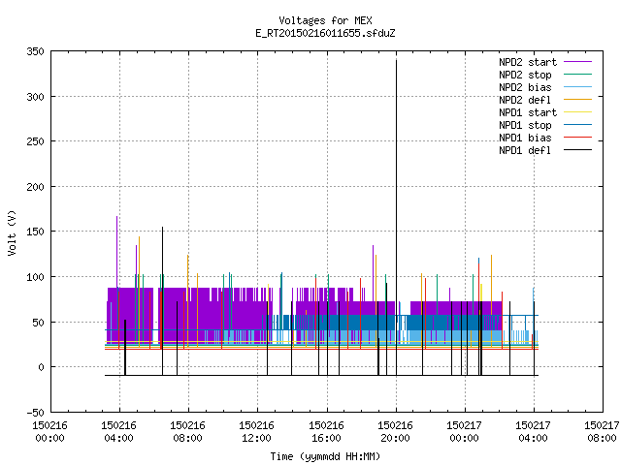Click the 'NPD2 defl' legend label
Viewport: 621px width, 465px height.
tap(525, 100)
